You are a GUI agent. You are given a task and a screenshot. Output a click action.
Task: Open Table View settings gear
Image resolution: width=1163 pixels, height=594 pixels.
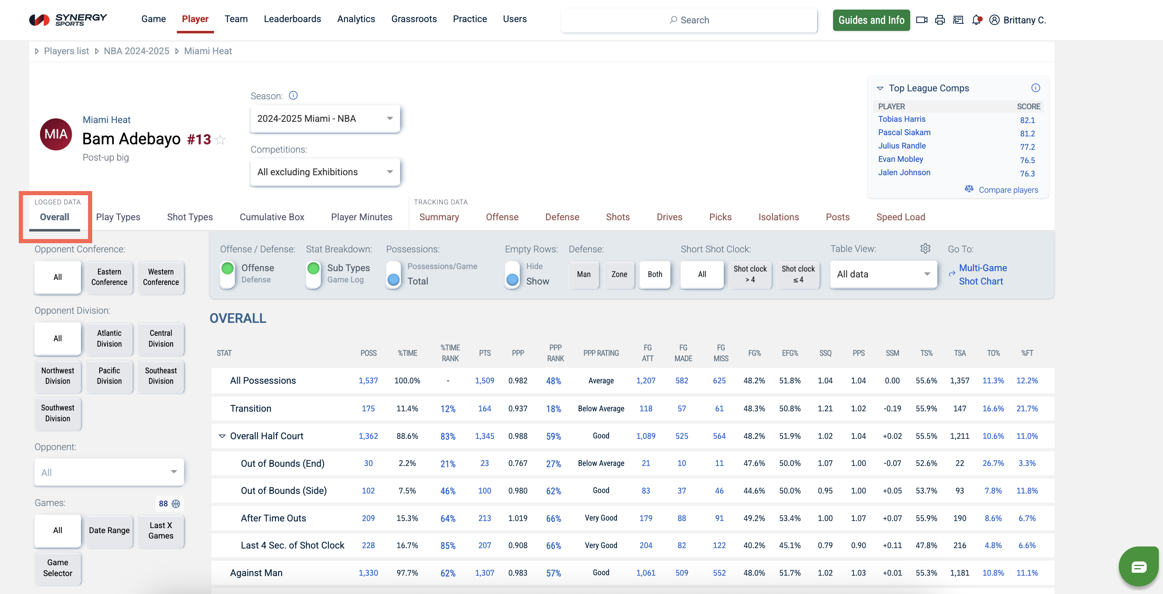(925, 249)
